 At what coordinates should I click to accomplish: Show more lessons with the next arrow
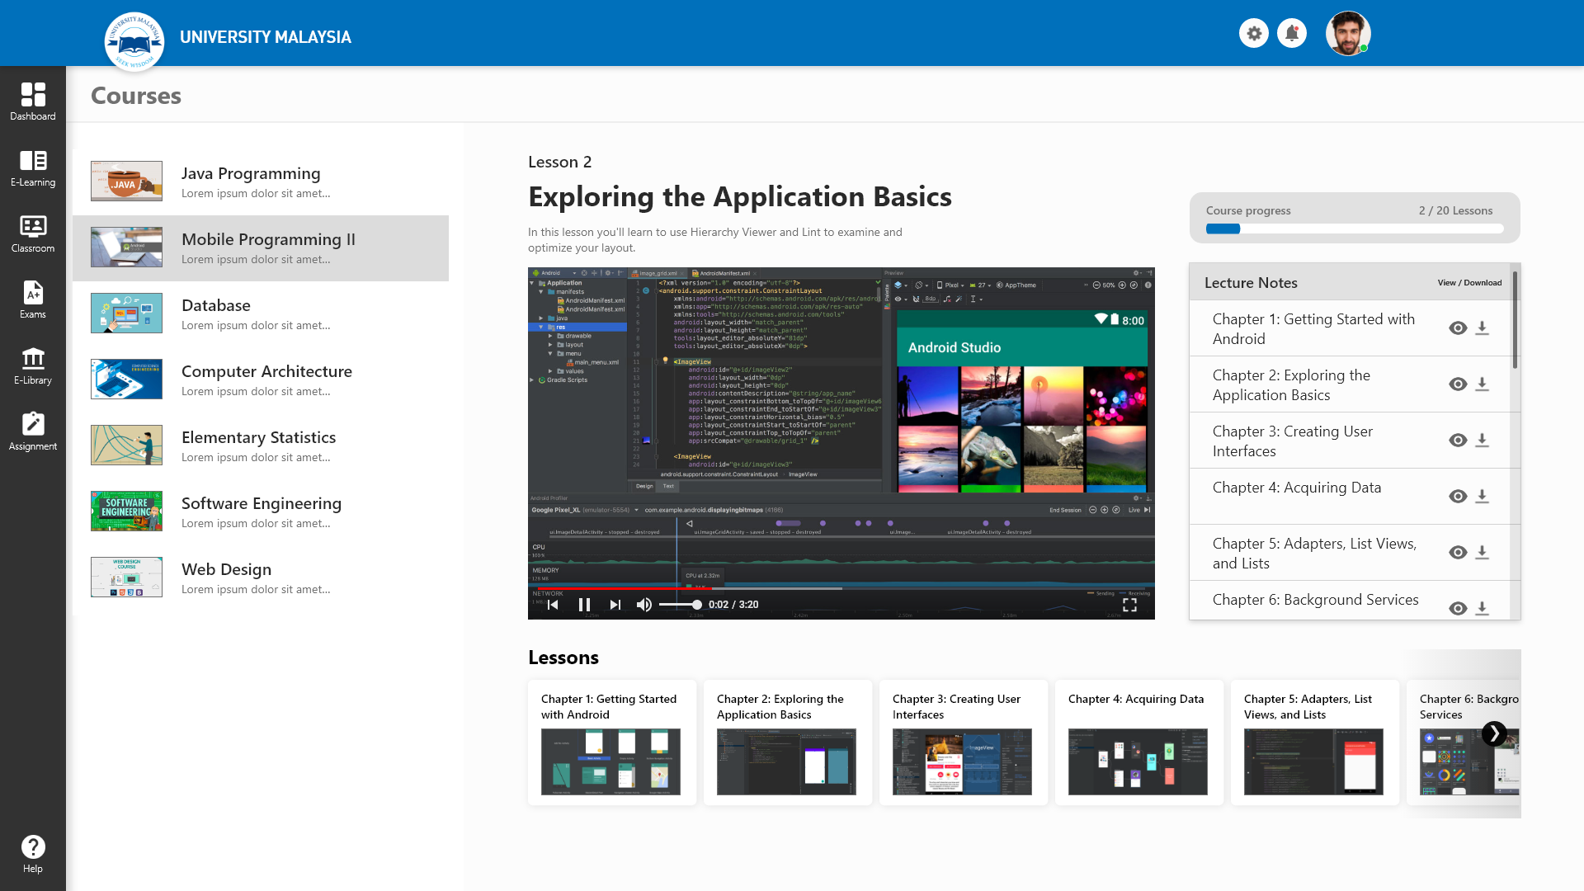coord(1494,733)
